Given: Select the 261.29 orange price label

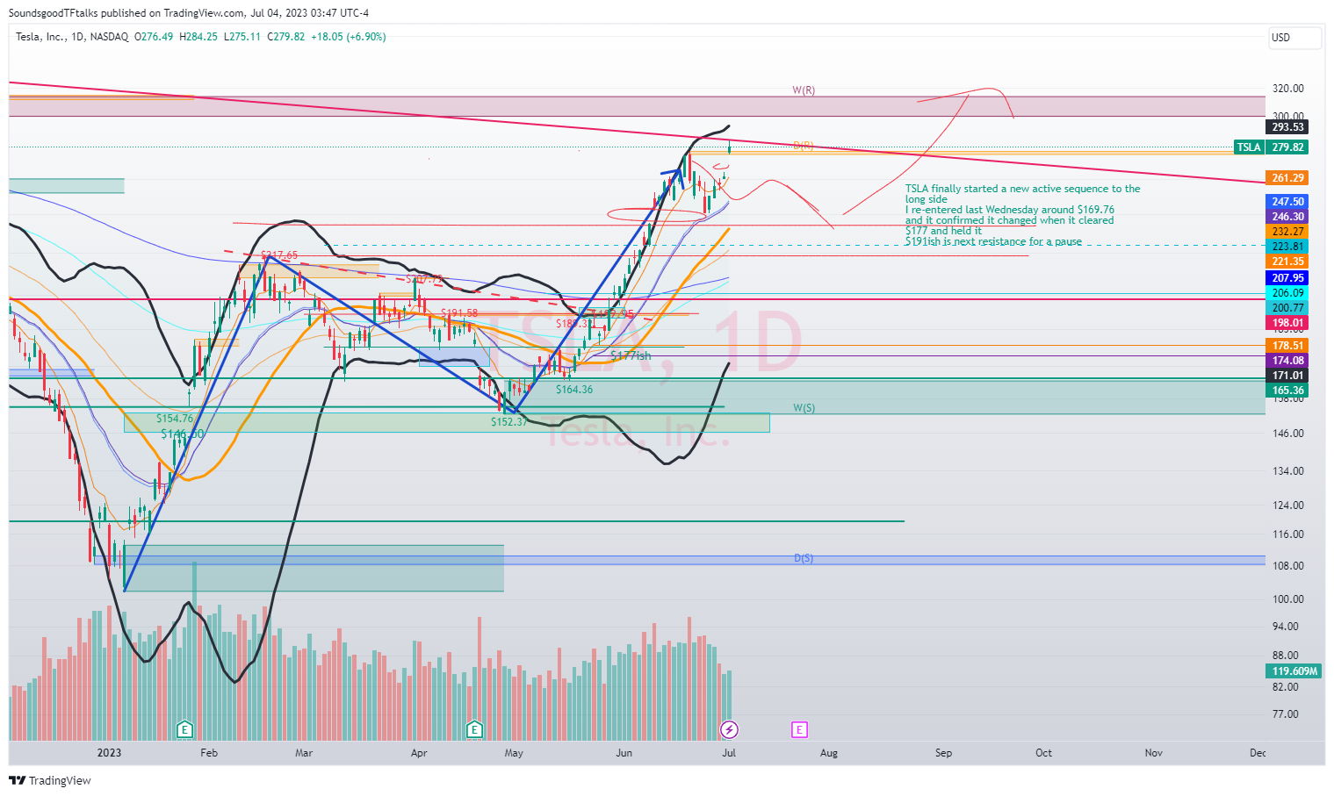Looking at the screenshot, I should (x=1287, y=178).
